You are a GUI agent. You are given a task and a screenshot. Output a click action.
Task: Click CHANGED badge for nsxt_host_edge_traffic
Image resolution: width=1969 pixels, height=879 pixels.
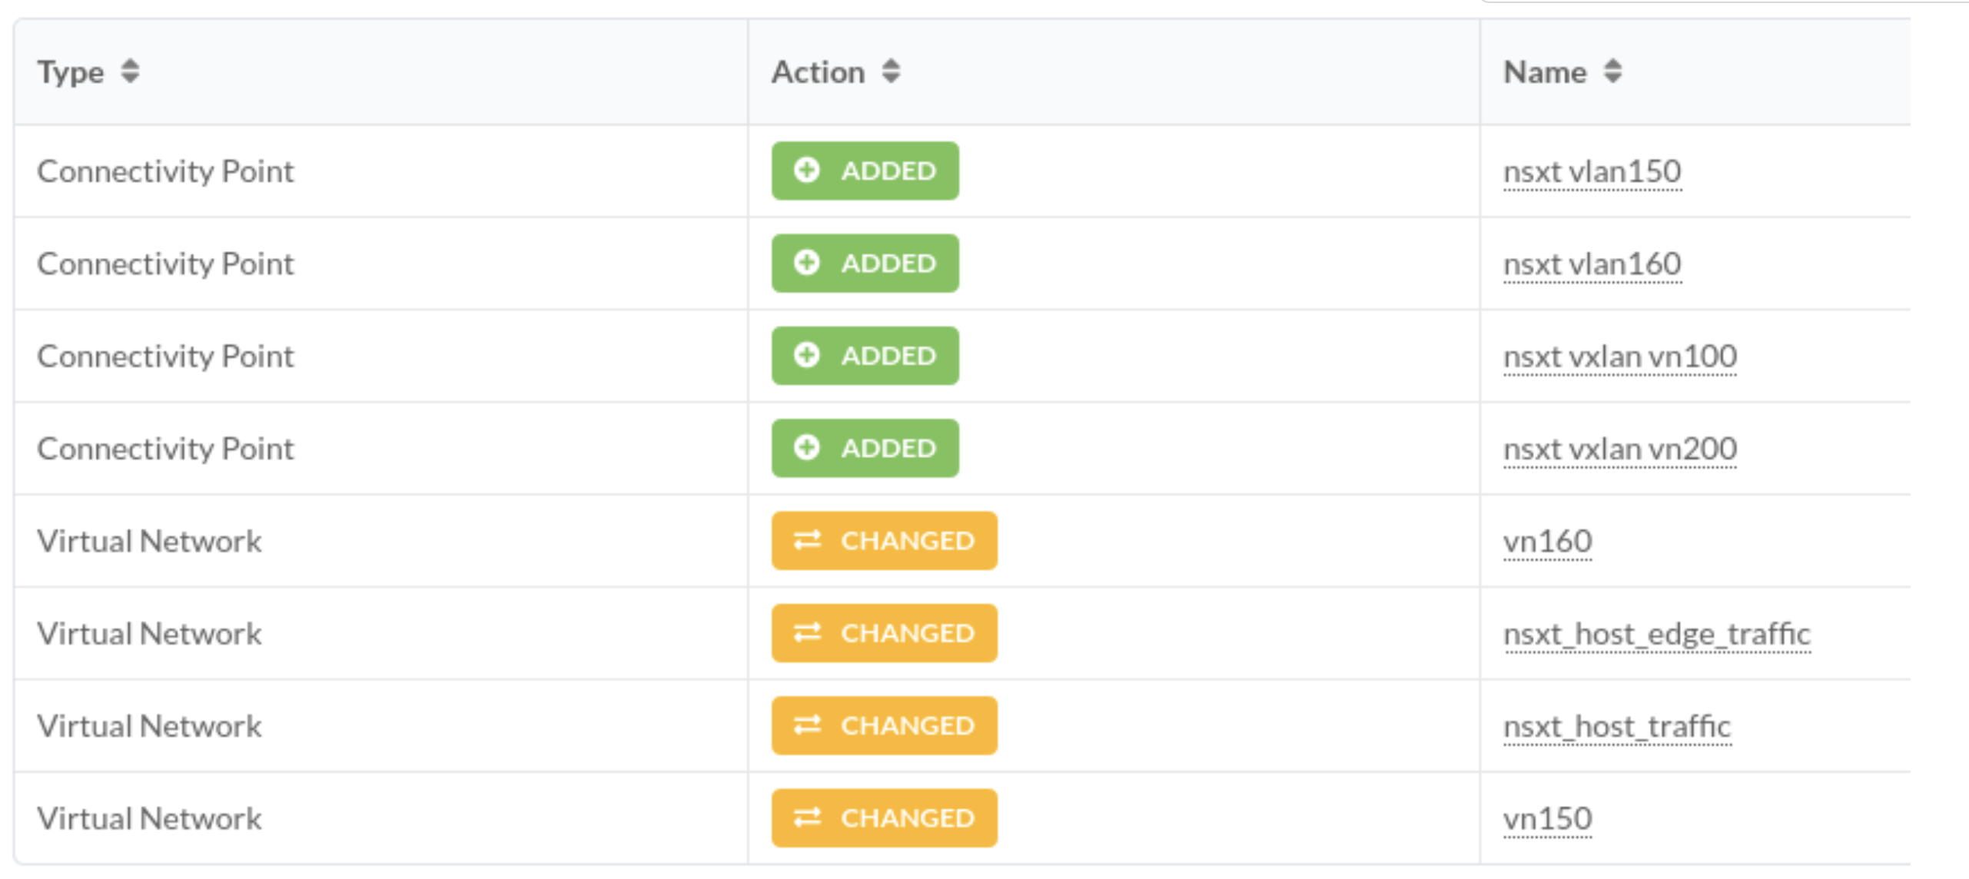pyautogui.click(x=884, y=633)
